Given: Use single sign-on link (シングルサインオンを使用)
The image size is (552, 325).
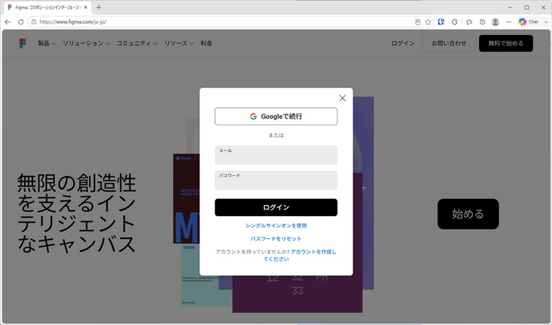Looking at the screenshot, I should (276, 226).
